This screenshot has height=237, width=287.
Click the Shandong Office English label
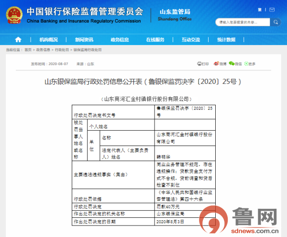pos(175,19)
